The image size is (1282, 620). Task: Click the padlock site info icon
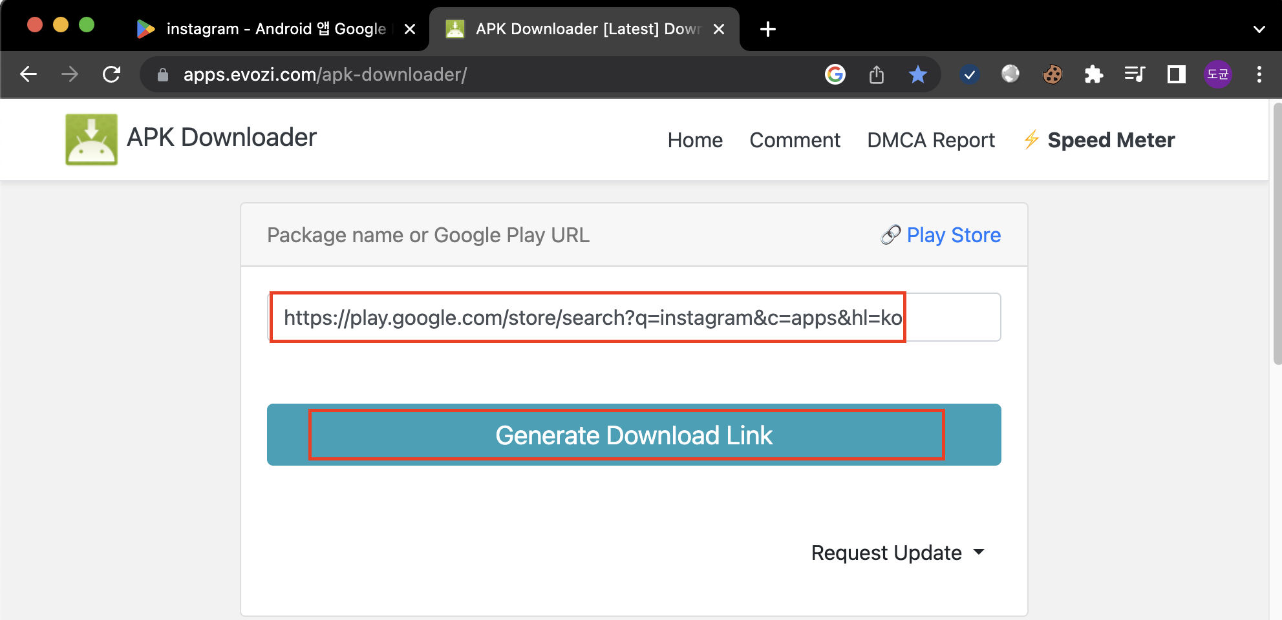(x=163, y=75)
